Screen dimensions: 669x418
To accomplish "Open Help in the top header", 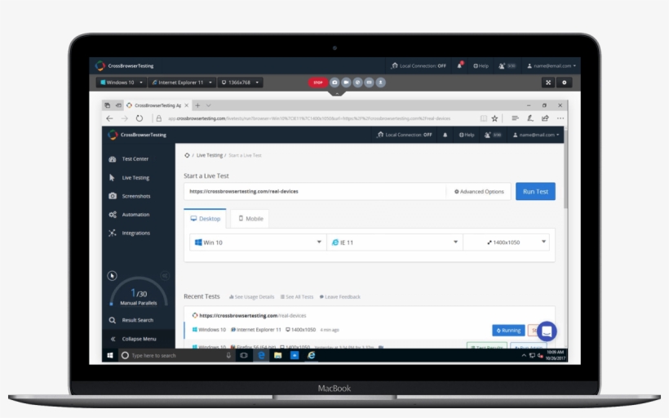I will pos(481,66).
